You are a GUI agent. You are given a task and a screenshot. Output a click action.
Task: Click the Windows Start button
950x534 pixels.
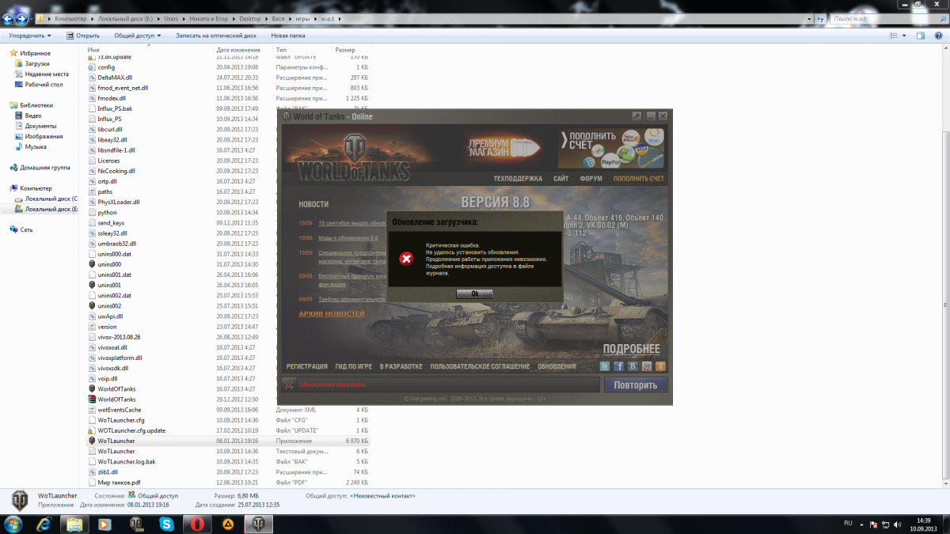point(14,524)
